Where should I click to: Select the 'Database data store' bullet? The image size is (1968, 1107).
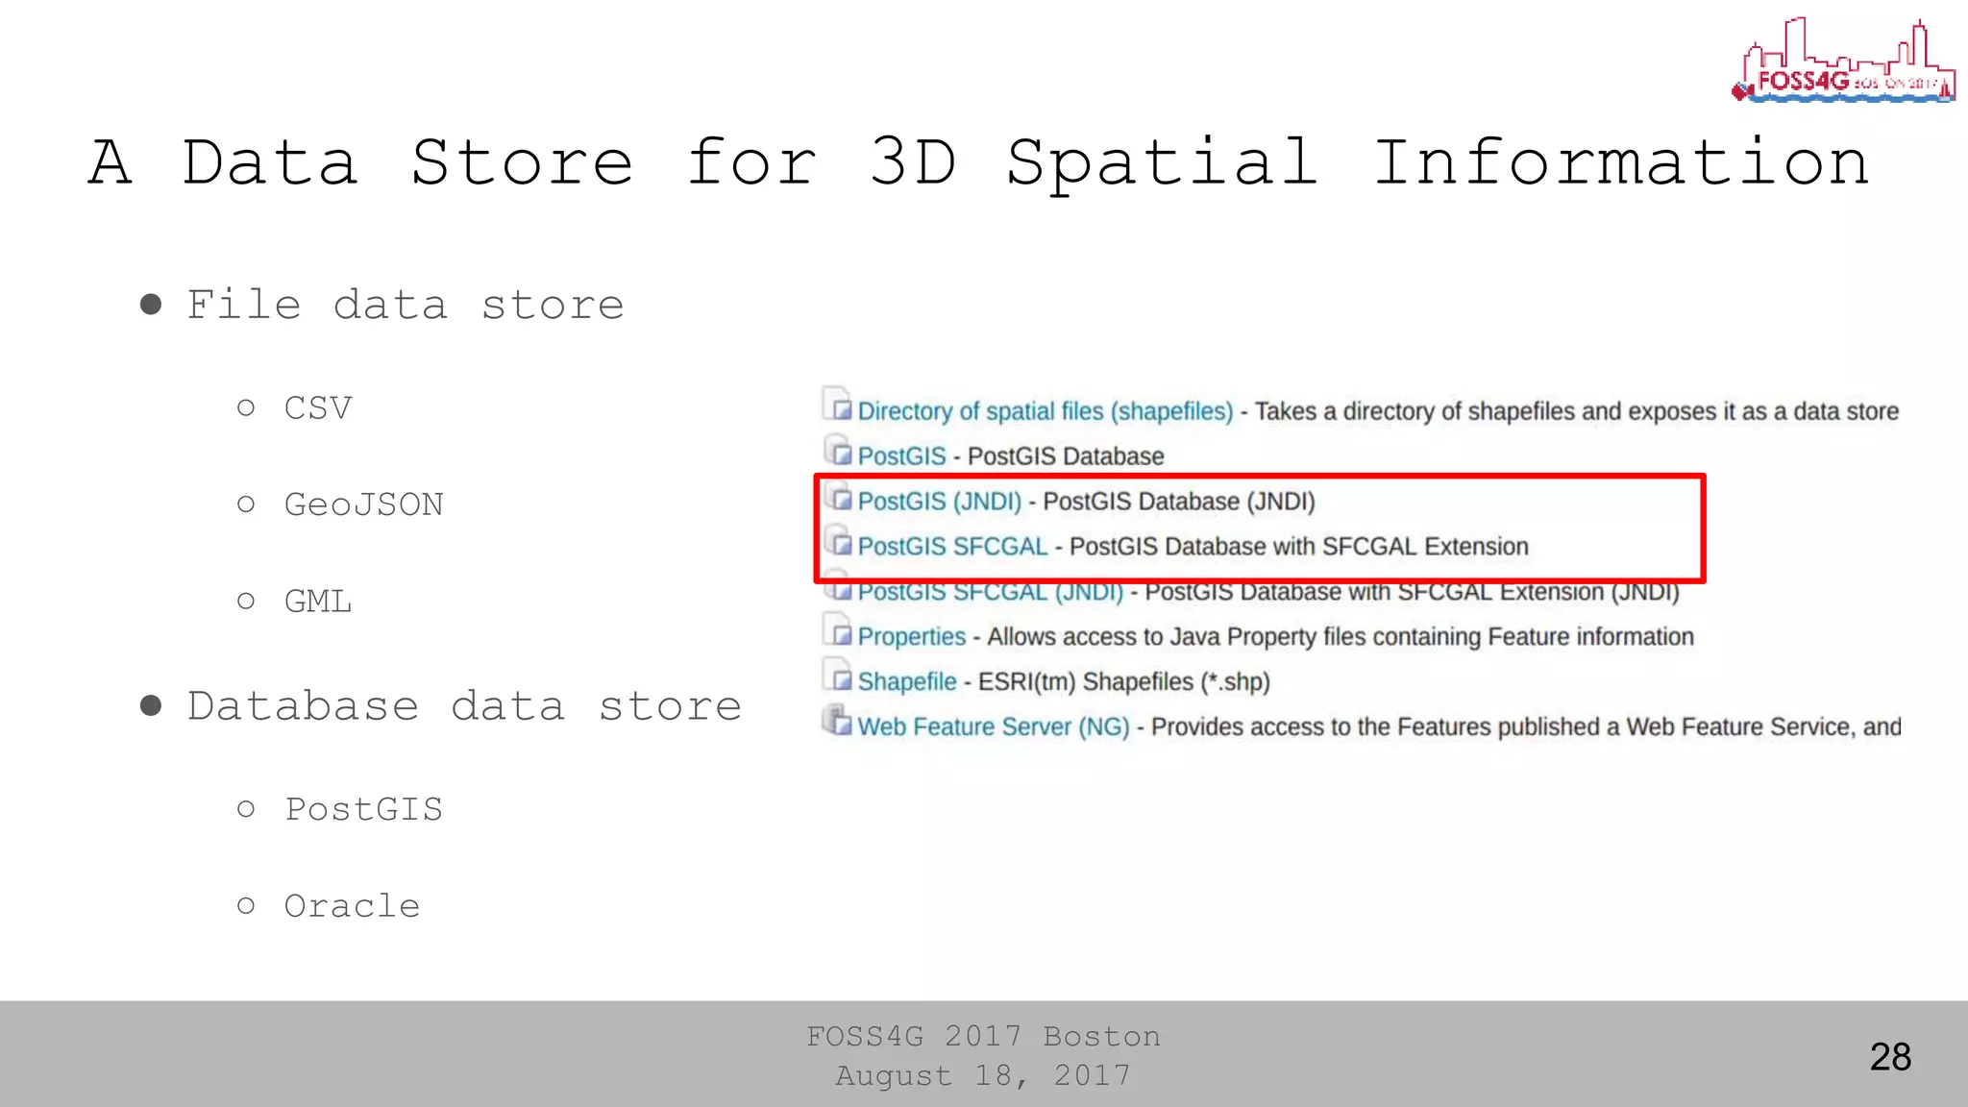464,706
